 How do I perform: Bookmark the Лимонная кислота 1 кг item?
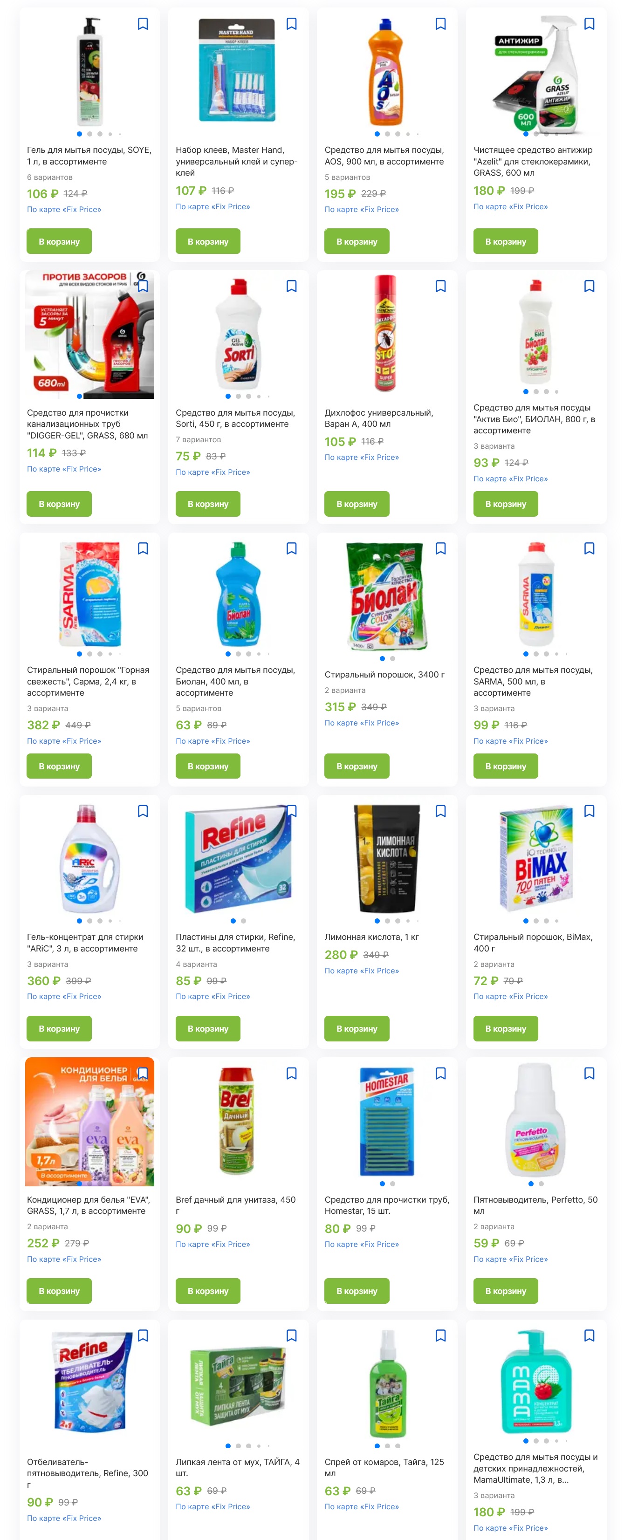coord(440,811)
